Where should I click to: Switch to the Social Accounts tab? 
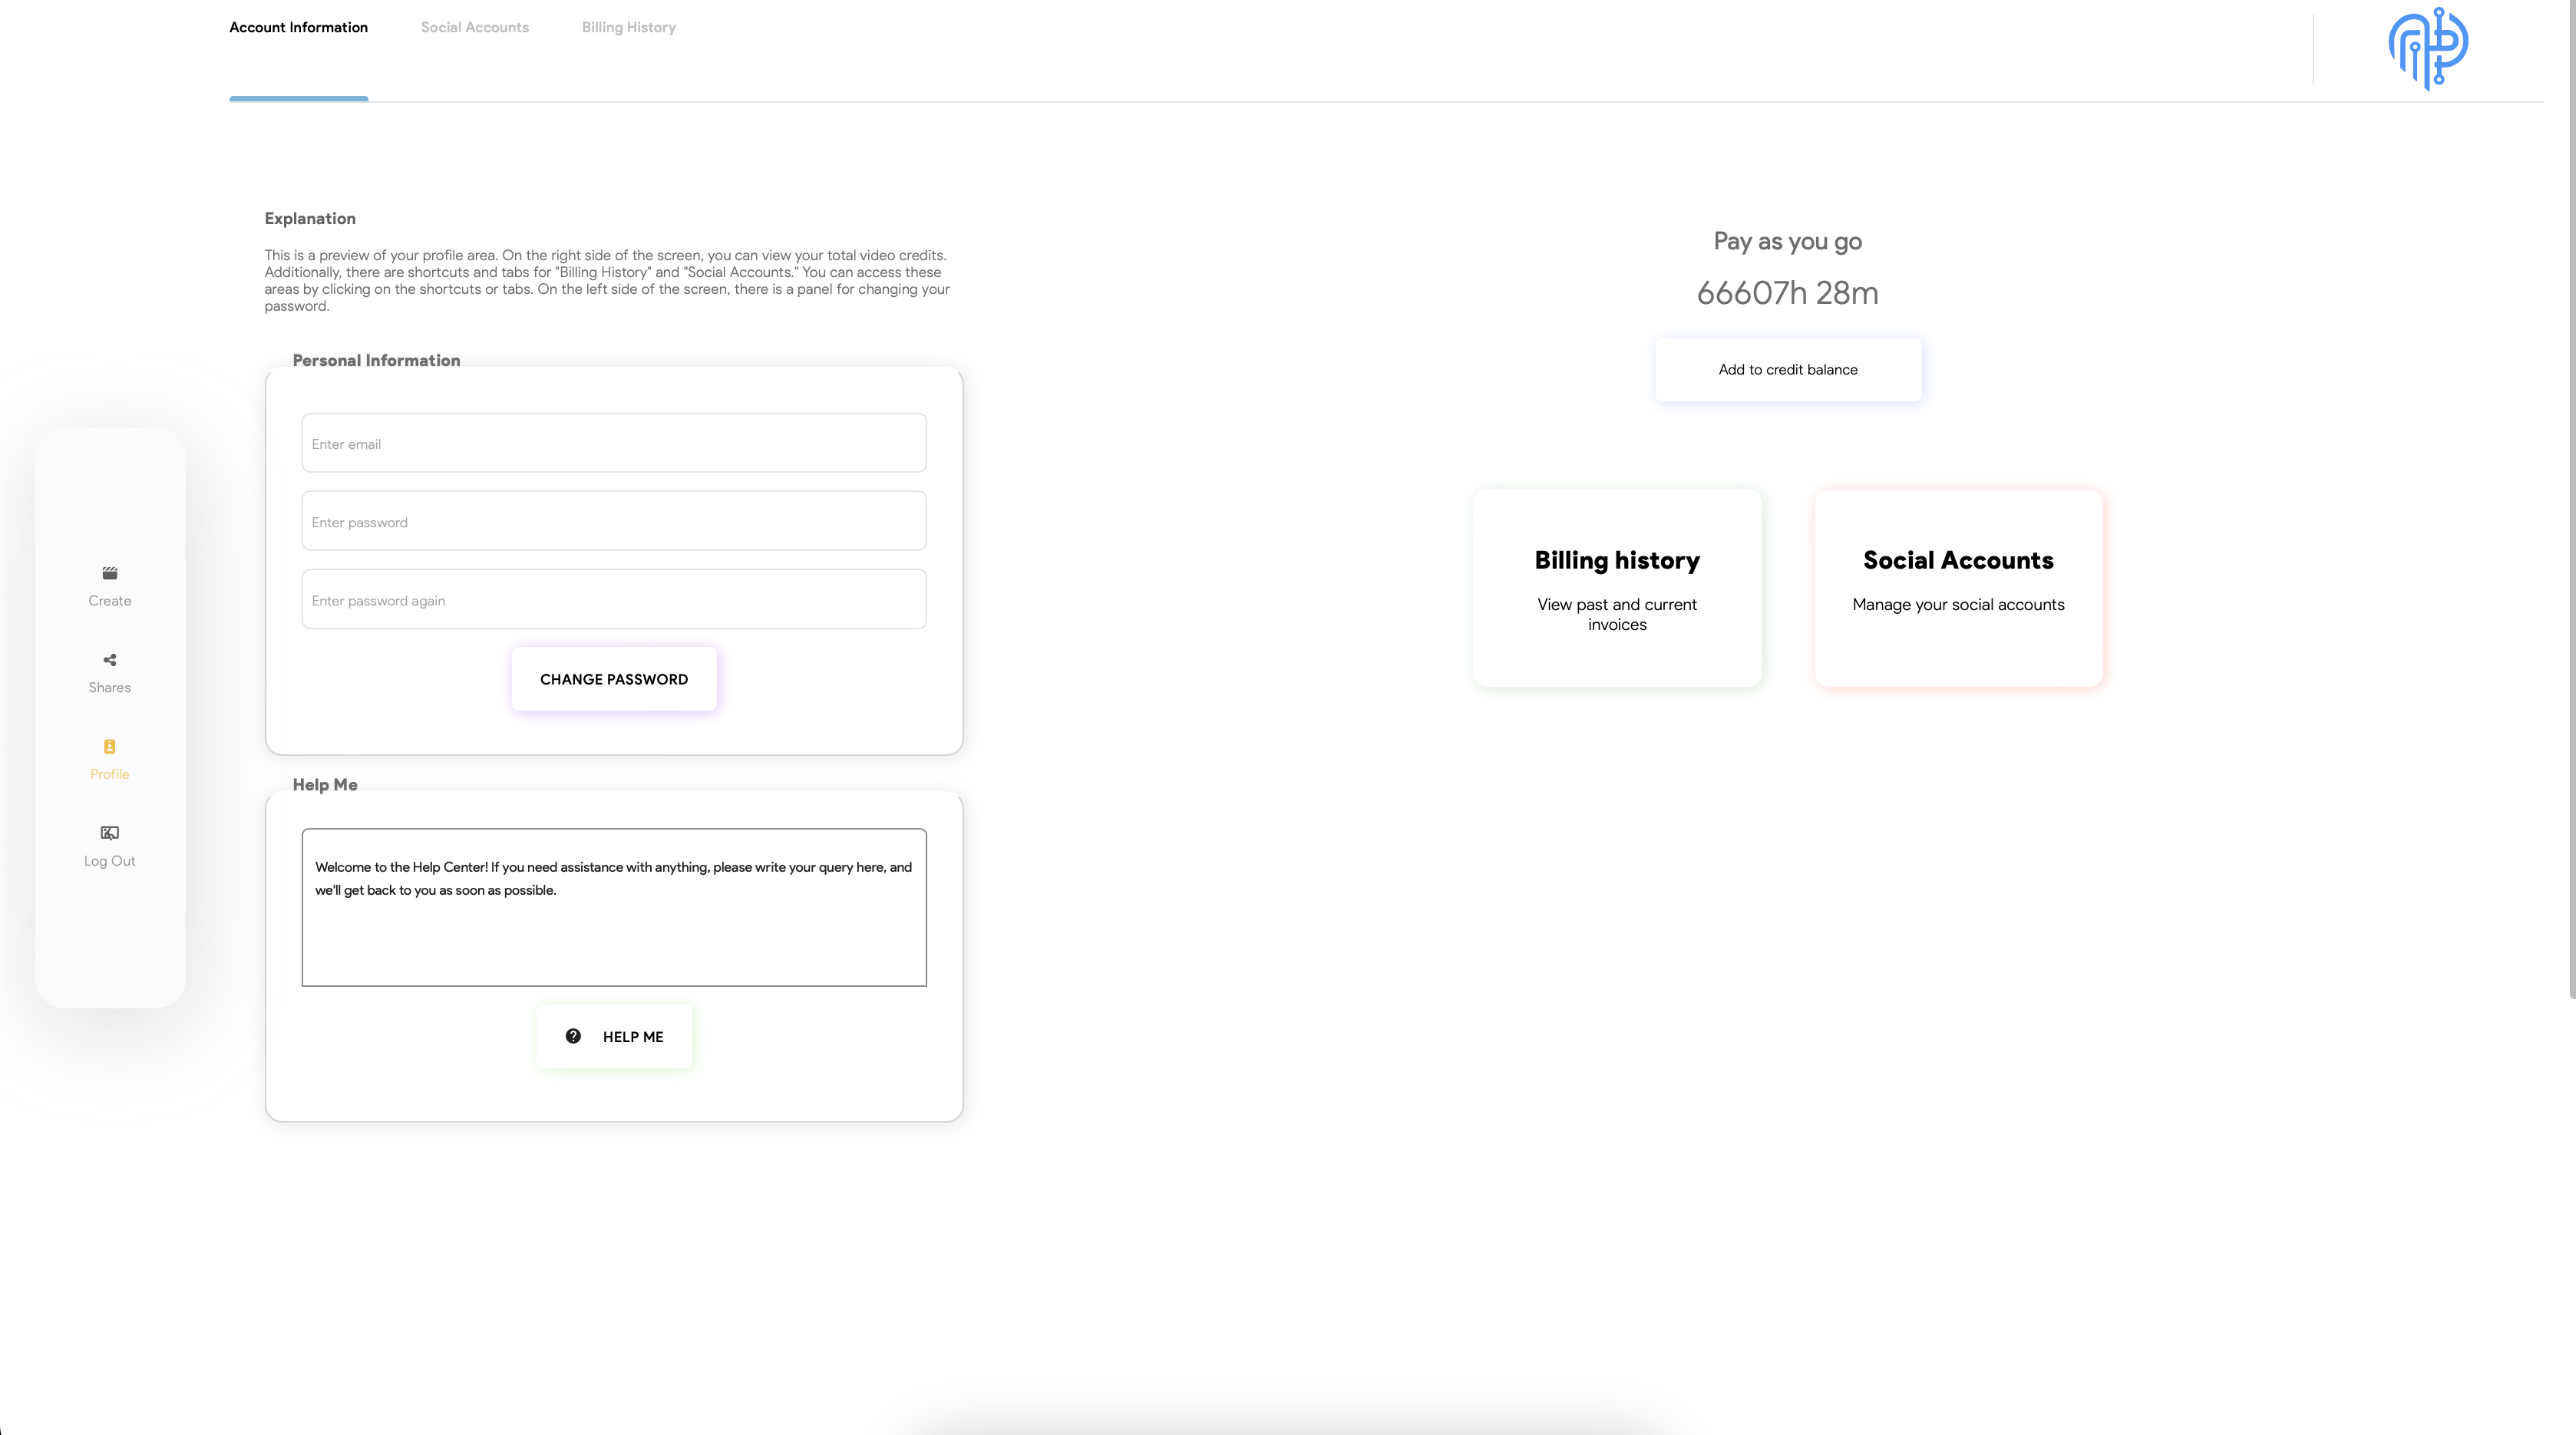click(x=475, y=28)
